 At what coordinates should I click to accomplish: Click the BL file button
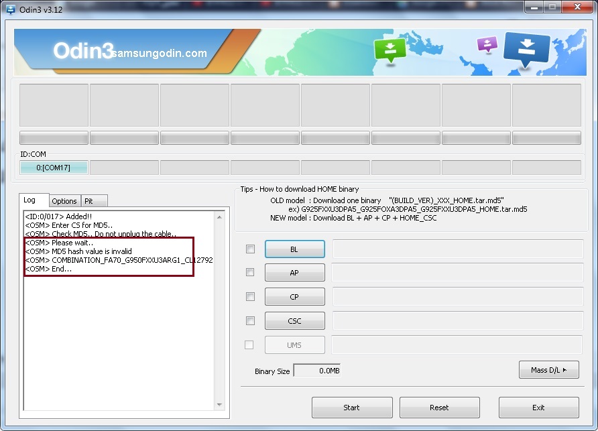tap(295, 249)
